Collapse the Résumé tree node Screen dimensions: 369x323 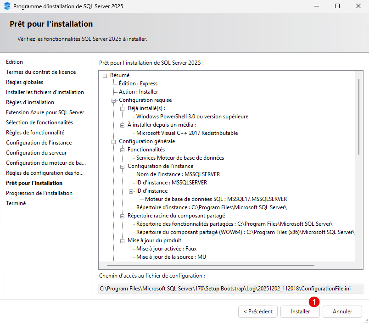[x=105, y=76]
